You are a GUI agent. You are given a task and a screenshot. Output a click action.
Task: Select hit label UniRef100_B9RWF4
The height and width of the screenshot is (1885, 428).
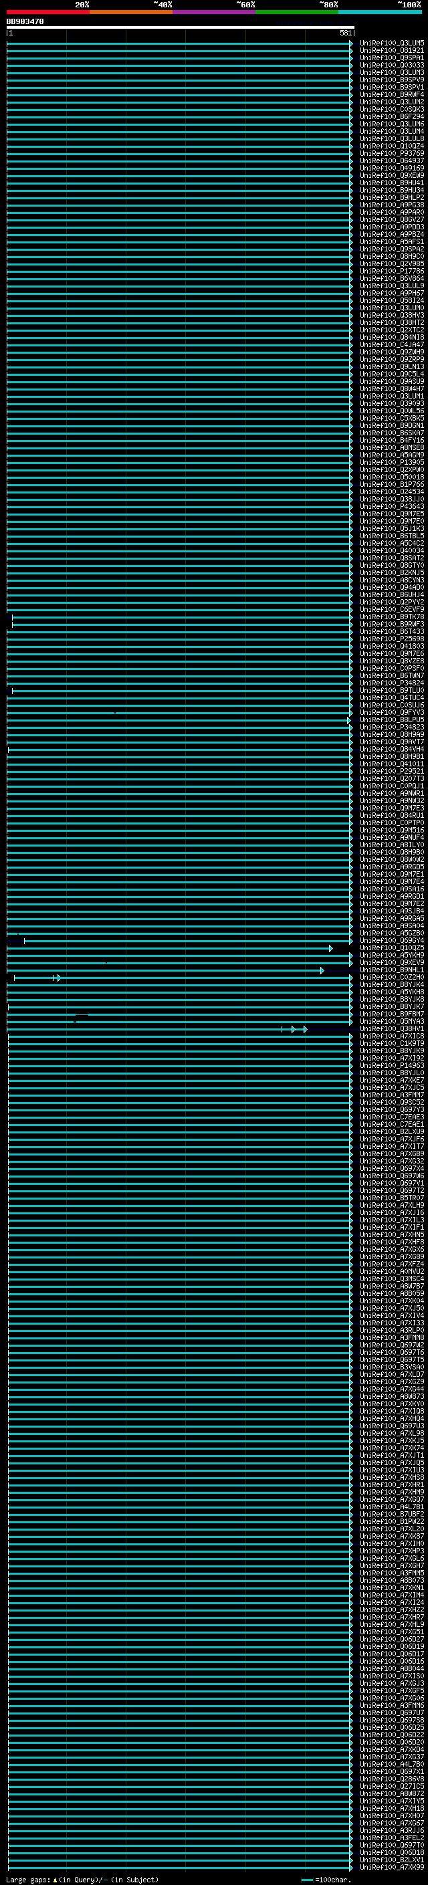[x=392, y=94]
